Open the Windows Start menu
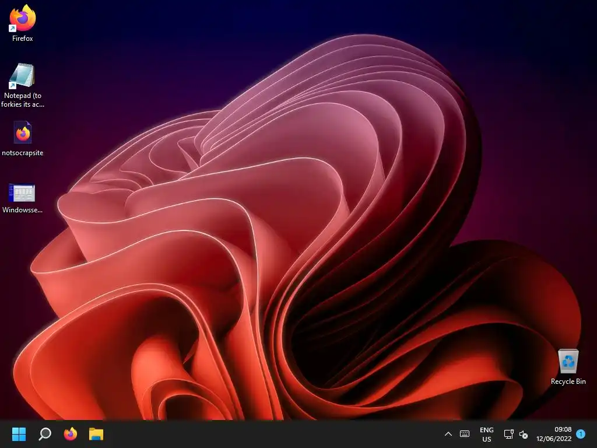The height and width of the screenshot is (448, 597). tap(19, 434)
